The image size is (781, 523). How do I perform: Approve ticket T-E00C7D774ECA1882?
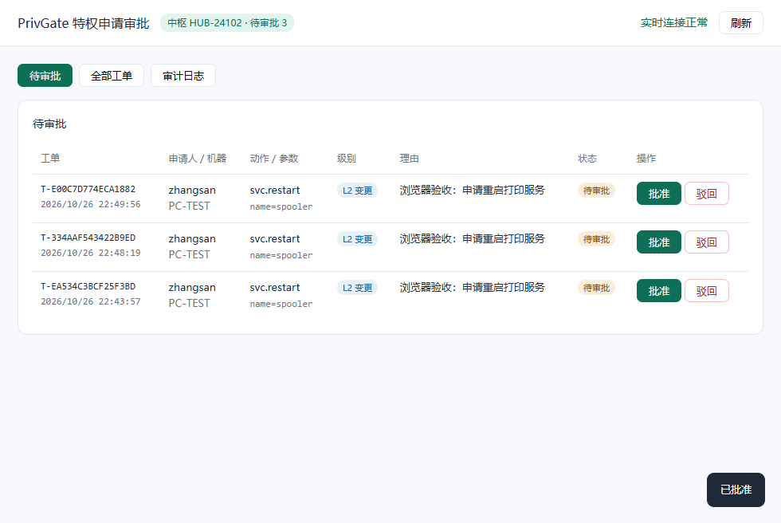click(658, 194)
